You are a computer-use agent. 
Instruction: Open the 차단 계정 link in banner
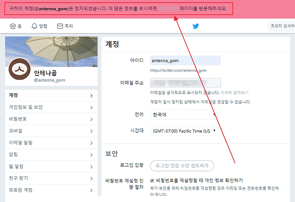coord(169,8)
